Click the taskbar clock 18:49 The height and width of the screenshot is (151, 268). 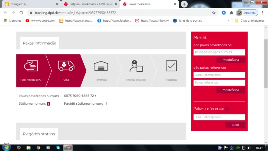coord(259,148)
